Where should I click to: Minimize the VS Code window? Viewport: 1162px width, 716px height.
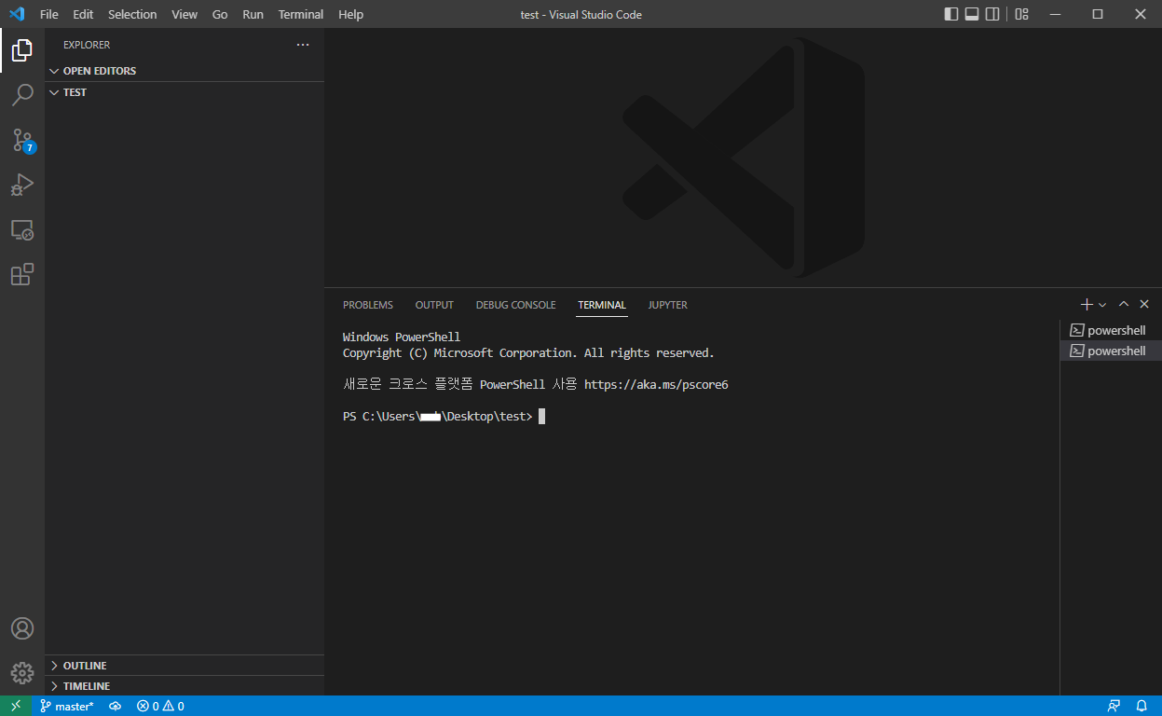pos(1055,14)
